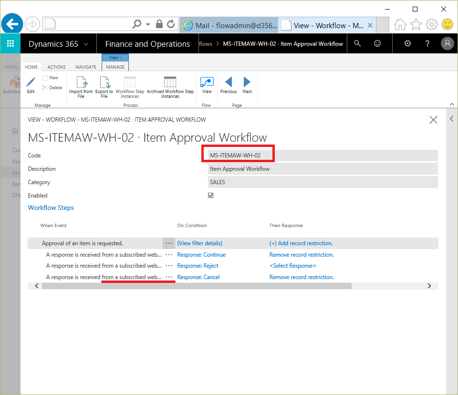Open browser Tools gear icon
Viewport: 458px width, 395px height.
[x=431, y=24]
